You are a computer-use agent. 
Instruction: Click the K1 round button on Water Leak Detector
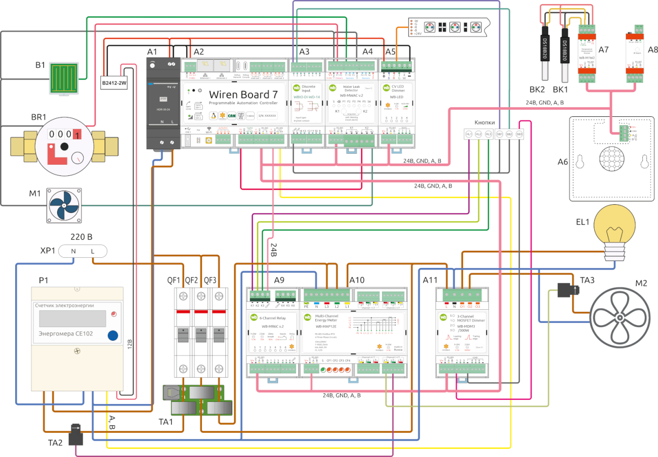pos(343,111)
